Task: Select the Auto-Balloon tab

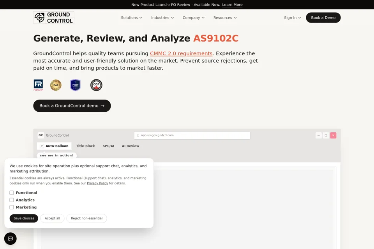Action: (54, 146)
